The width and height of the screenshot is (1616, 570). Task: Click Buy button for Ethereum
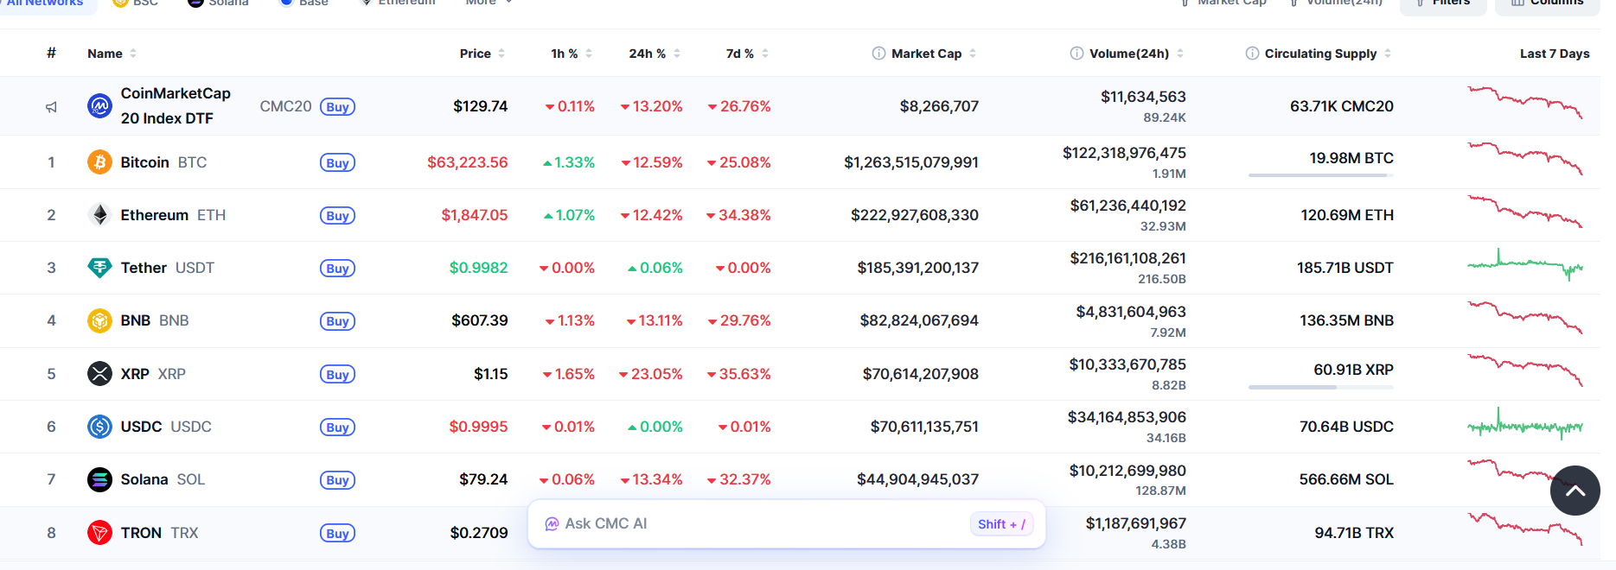coord(337,216)
